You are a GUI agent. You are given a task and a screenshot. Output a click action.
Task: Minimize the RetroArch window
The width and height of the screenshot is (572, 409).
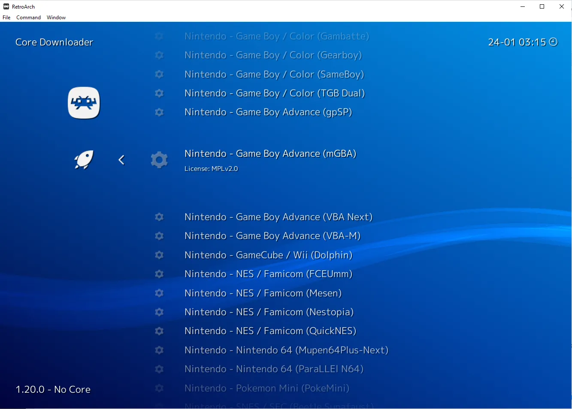coord(523,6)
